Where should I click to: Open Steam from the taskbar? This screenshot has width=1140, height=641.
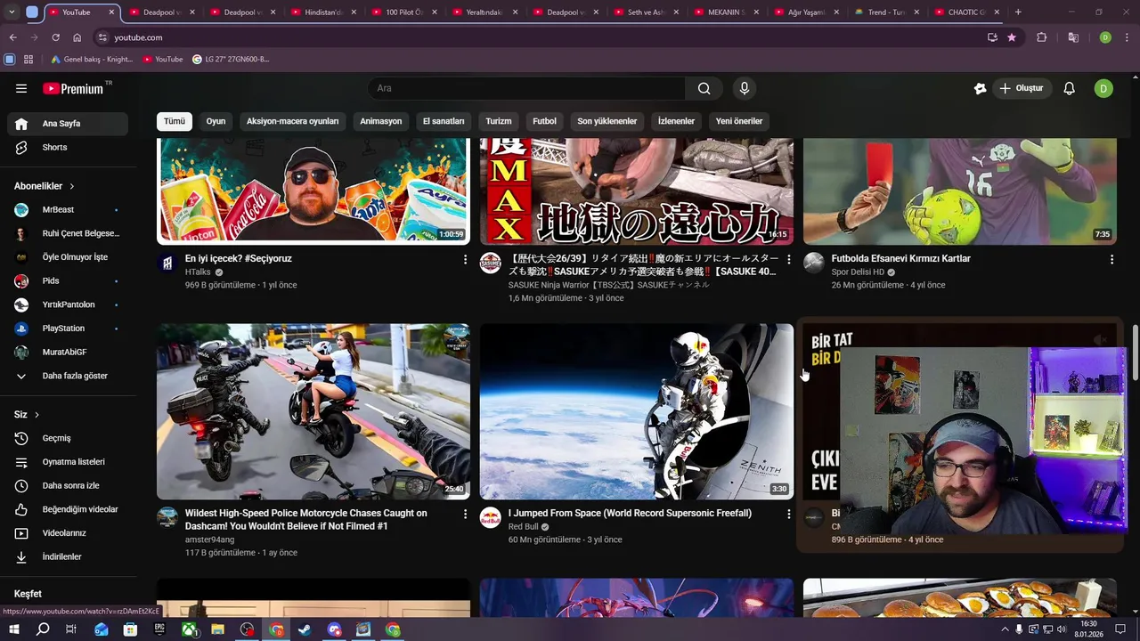[x=305, y=629]
